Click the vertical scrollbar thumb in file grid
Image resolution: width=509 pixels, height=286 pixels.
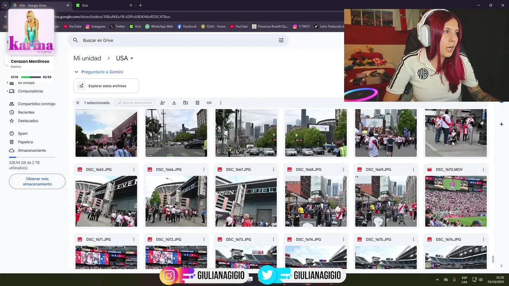point(493,259)
